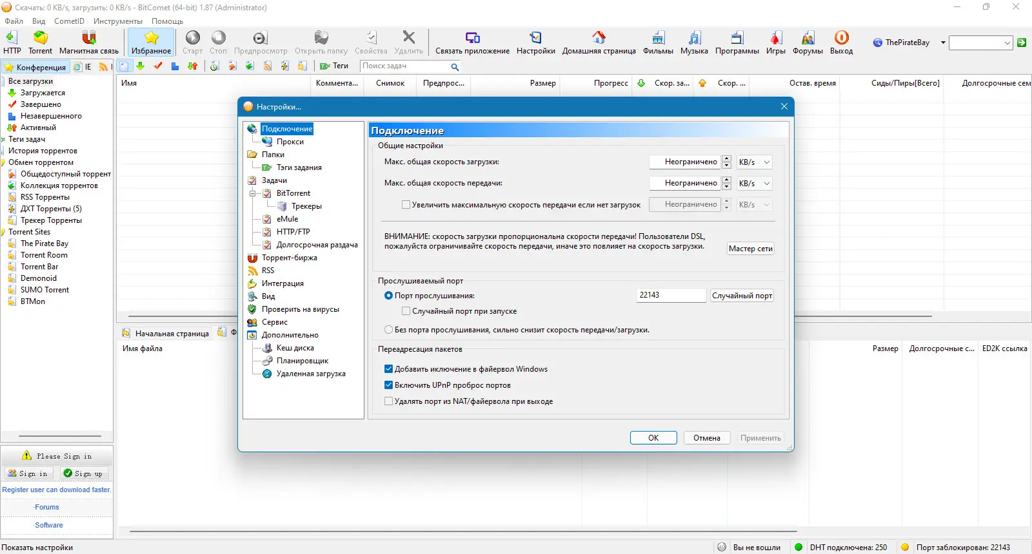Click upload speed stepper arrows
The width and height of the screenshot is (1032, 554).
(x=726, y=184)
